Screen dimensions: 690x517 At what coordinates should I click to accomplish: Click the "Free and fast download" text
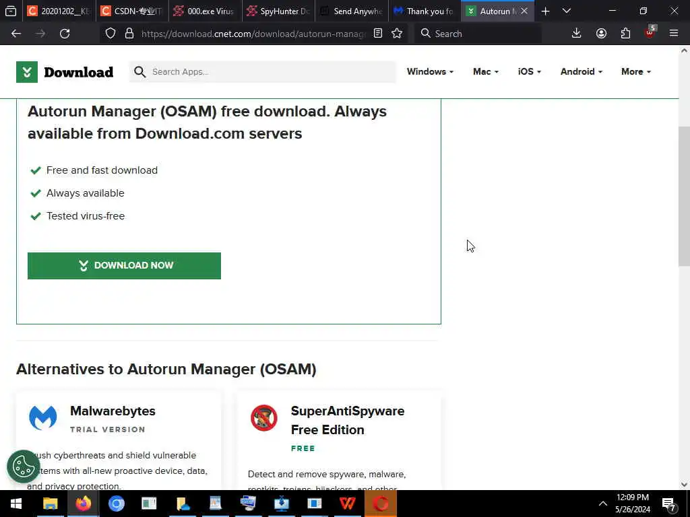[102, 170]
